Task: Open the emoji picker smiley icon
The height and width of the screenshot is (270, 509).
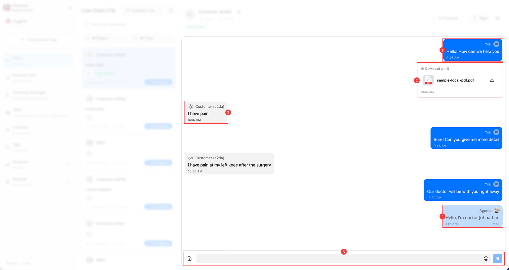Action: 486,259
